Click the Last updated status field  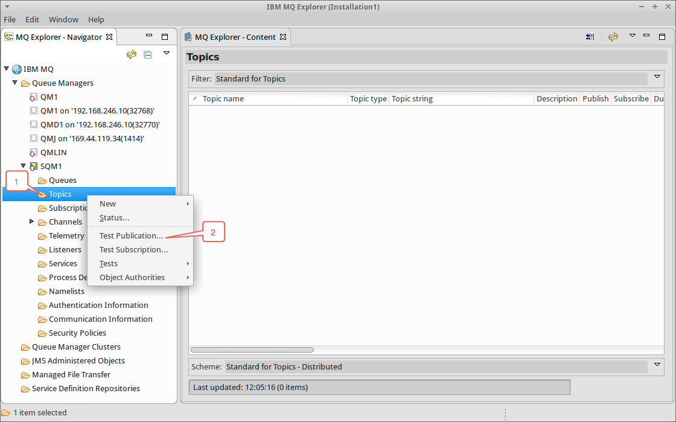[x=380, y=387]
